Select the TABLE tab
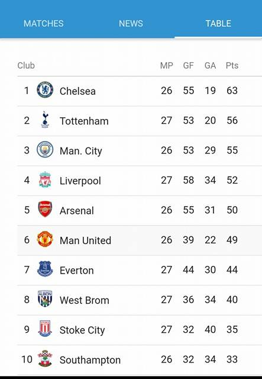The height and width of the screenshot is (379, 262). click(x=218, y=24)
